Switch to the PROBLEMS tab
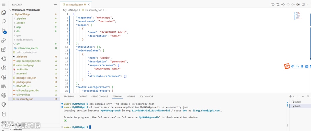This screenshot has width=311, height=131. [x=69, y=97]
